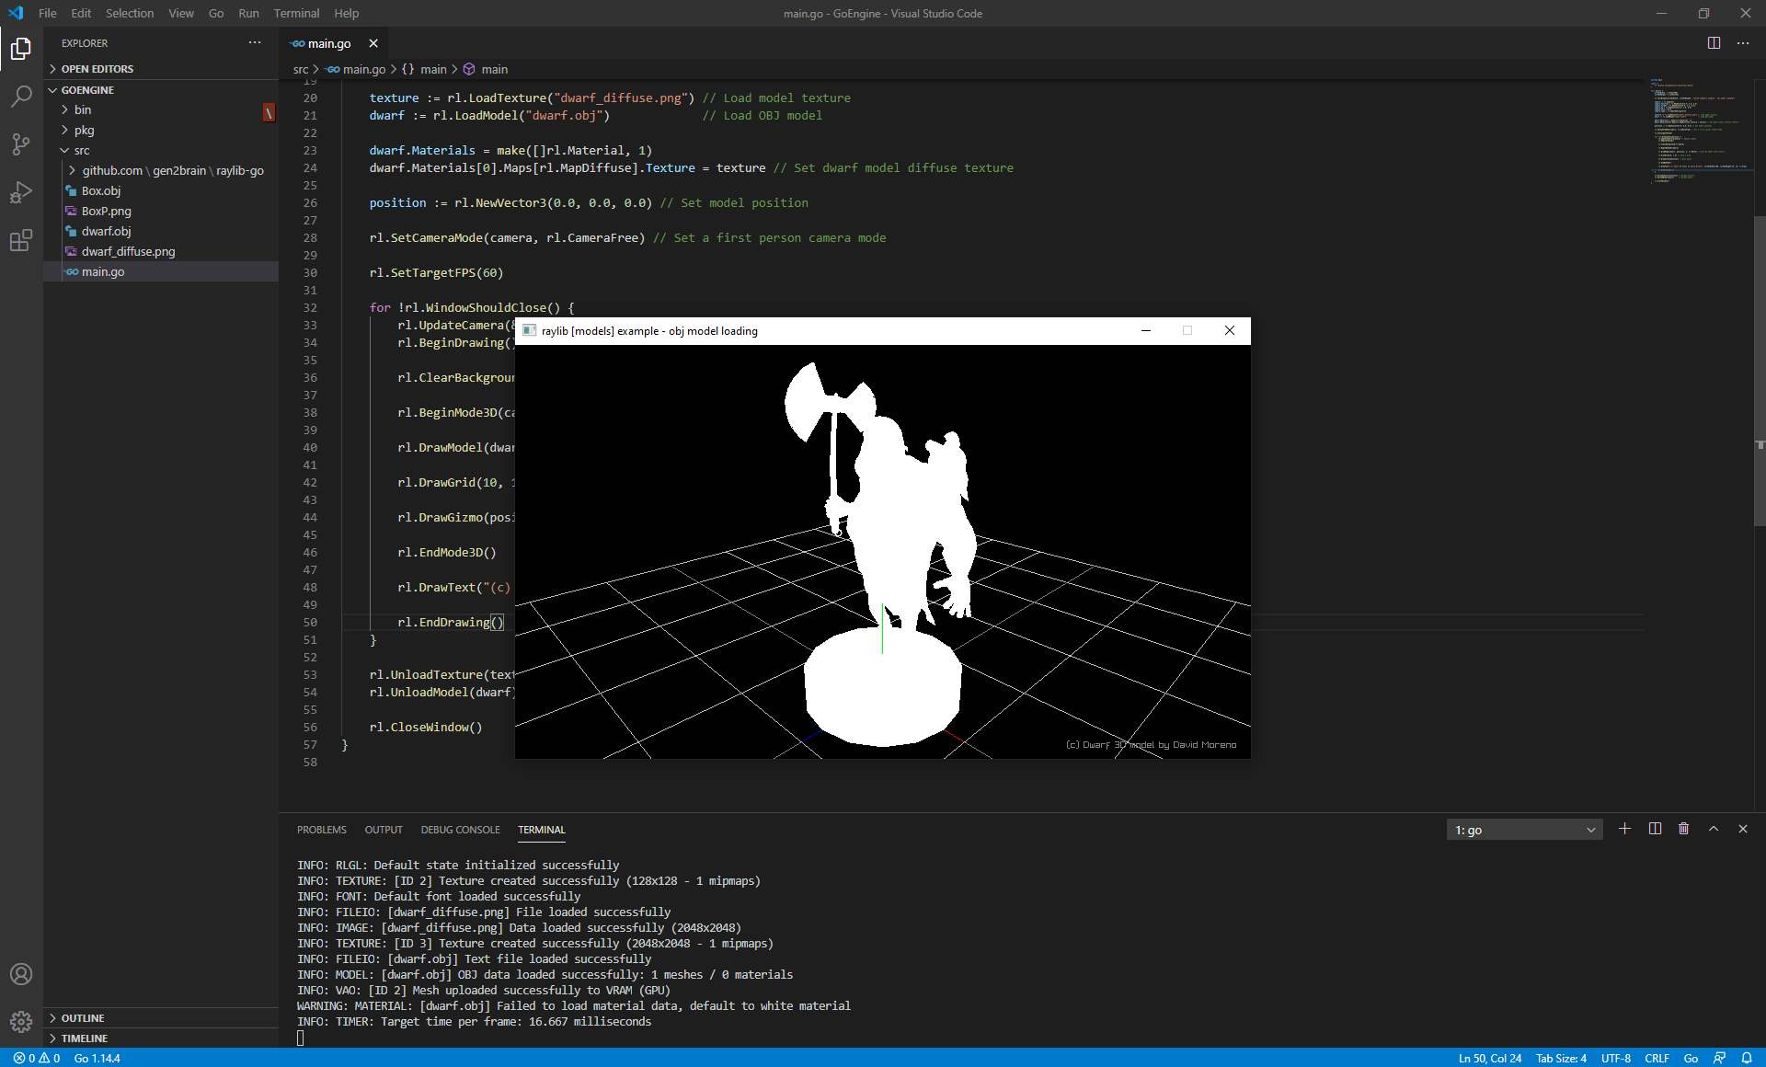
Task: Close the main.go editor tab
Action: coord(373,43)
